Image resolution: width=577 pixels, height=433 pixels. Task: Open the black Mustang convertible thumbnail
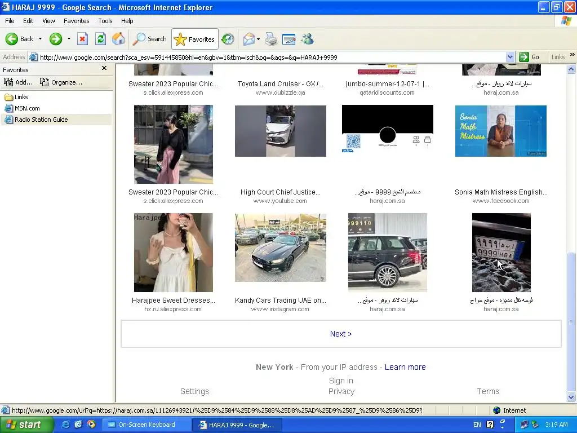pos(281,248)
